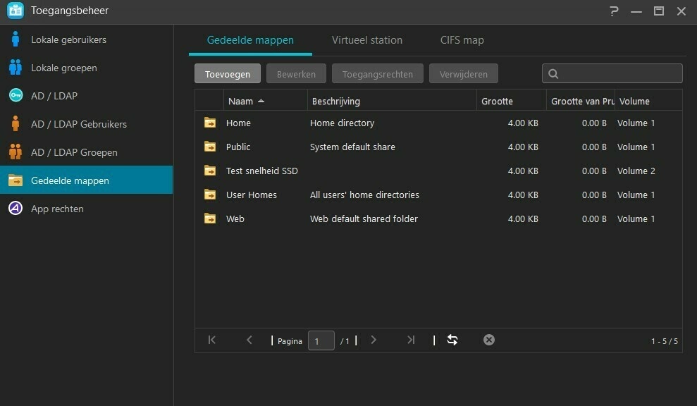Select the 'User Homes' folder name
This screenshot has width=697, height=406.
click(252, 195)
